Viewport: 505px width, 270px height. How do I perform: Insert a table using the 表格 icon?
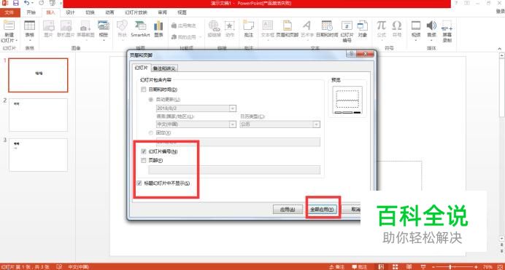[29, 25]
